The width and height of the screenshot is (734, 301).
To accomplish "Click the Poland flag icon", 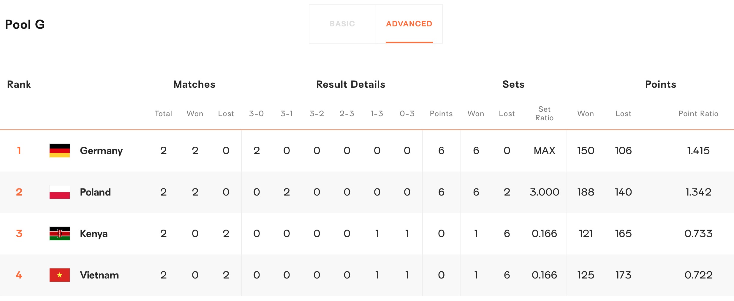I will (60, 192).
